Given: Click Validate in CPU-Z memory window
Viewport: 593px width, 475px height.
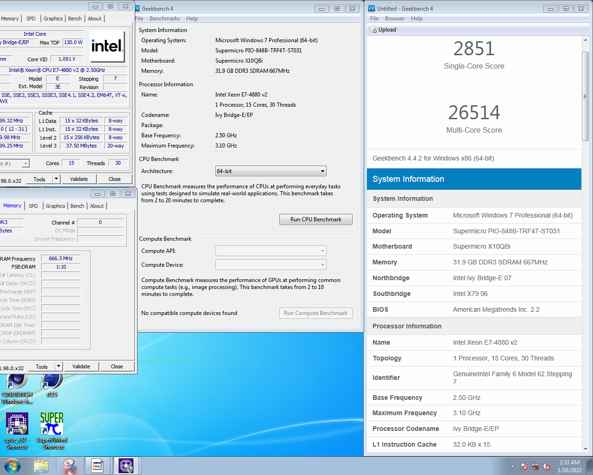Looking at the screenshot, I should 81,366.
